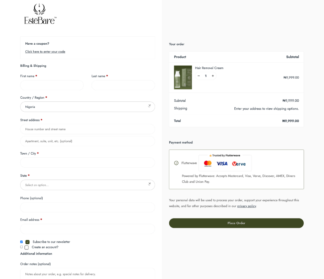The height and width of the screenshot is (279, 324).
Task: Expand the State select dropdown
Action: point(88,185)
